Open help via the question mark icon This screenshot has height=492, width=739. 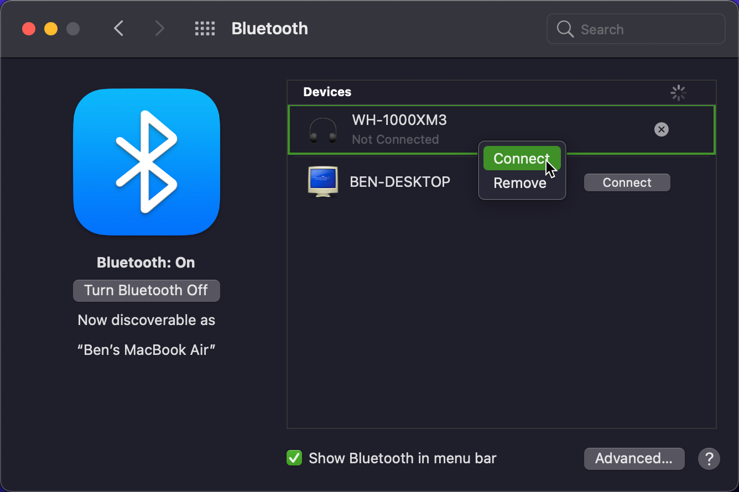[x=709, y=459]
